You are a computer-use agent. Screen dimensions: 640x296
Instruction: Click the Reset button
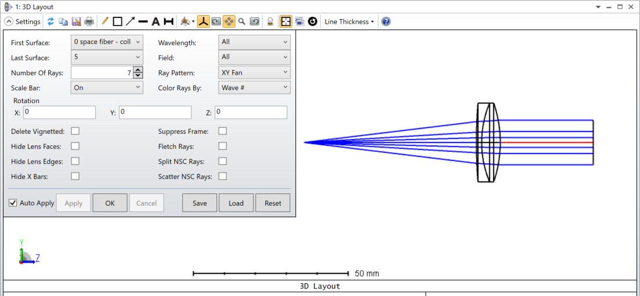click(273, 203)
